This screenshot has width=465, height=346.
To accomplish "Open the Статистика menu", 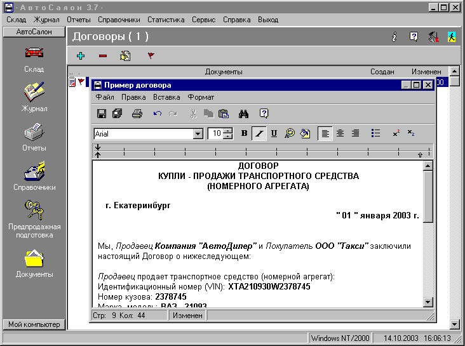I will 166,20.
